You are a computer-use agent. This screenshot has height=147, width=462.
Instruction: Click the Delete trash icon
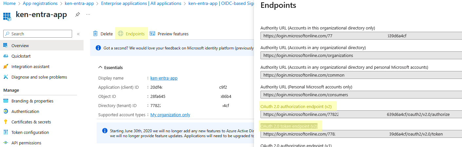point(95,34)
